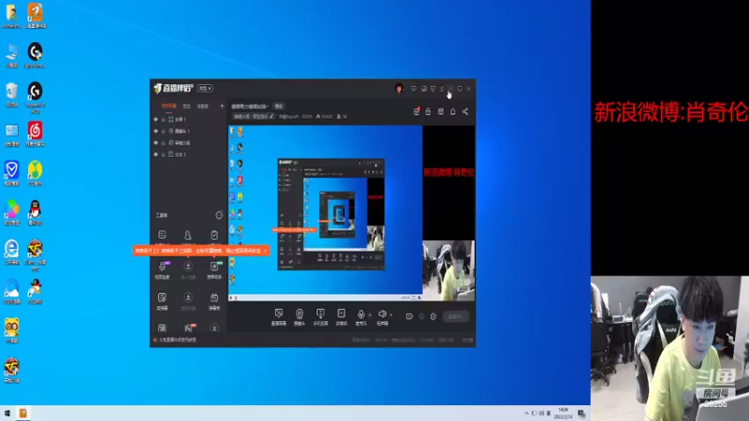Add a 多媒体 multimedia source
This screenshot has width=749, height=421.
(x=341, y=317)
